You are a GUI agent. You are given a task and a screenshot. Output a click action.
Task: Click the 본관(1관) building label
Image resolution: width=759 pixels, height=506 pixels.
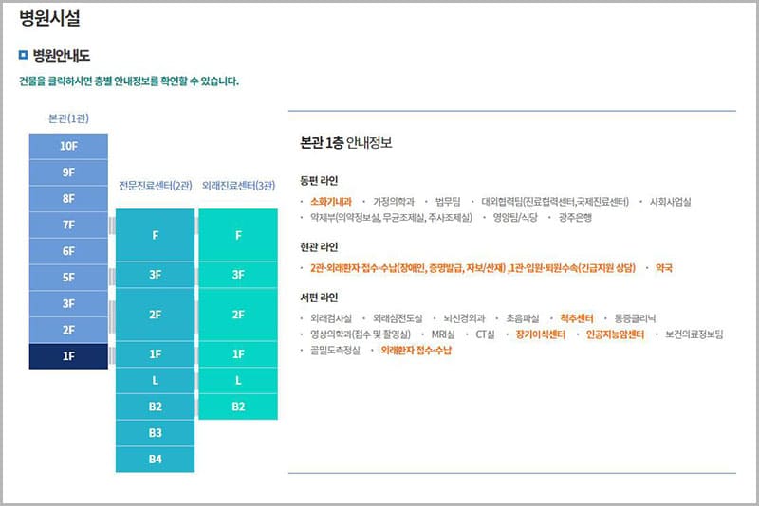(x=68, y=118)
